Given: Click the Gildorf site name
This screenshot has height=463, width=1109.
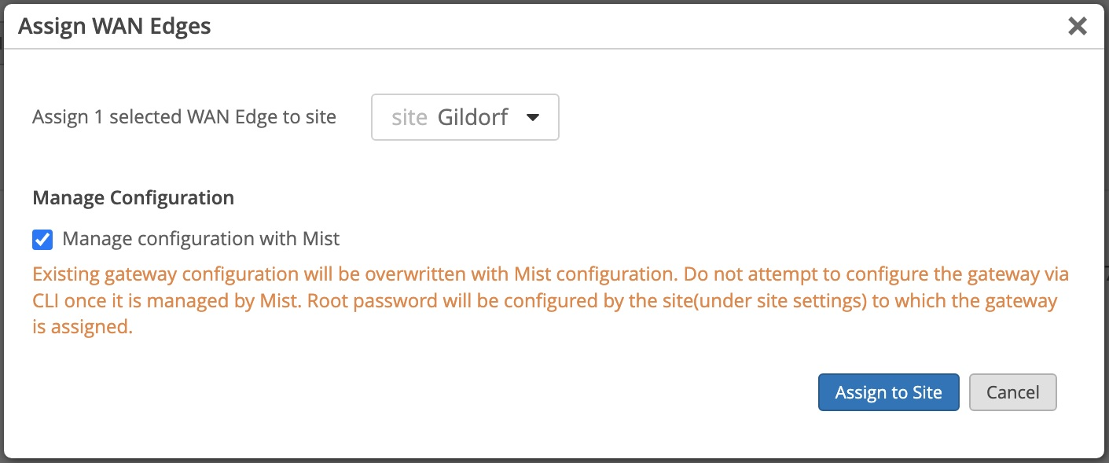Looking at the screenshot, I should click(472, 118).
